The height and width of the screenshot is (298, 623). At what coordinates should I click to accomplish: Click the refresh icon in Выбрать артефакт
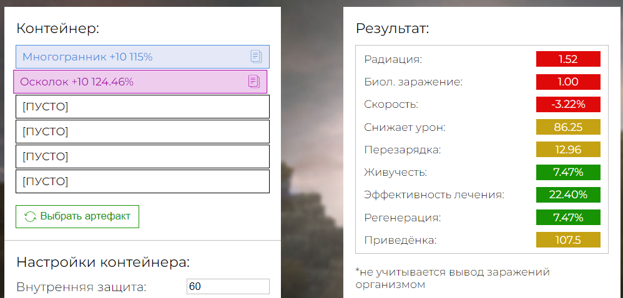pos(30,217)
